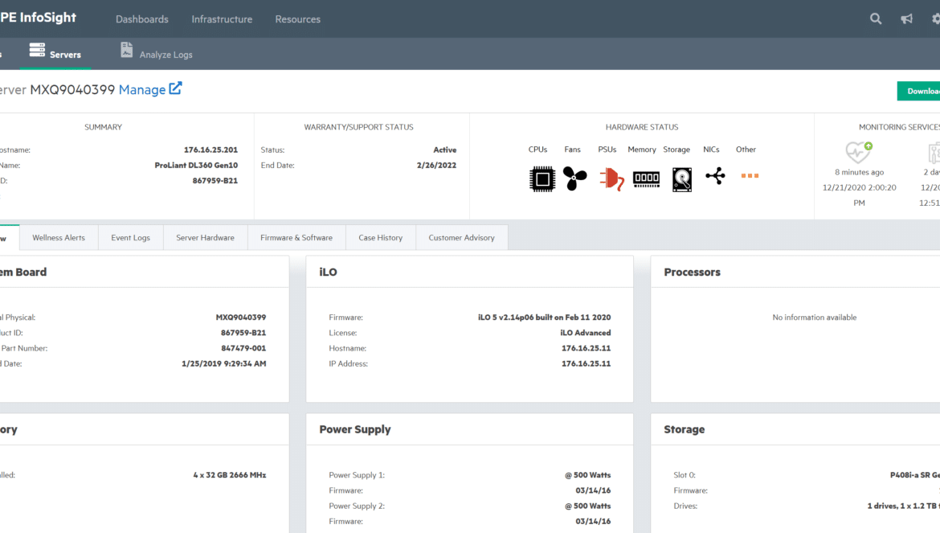This screenshot has width=940, height=533.
Task: Select the 8 minutes ago monitoring text
Action: (859, 172)
